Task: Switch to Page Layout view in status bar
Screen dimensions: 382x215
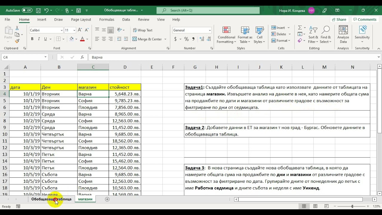Action: 315,206
